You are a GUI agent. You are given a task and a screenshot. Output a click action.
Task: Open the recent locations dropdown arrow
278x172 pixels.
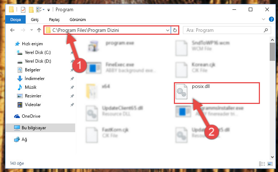tap(31, 30)
